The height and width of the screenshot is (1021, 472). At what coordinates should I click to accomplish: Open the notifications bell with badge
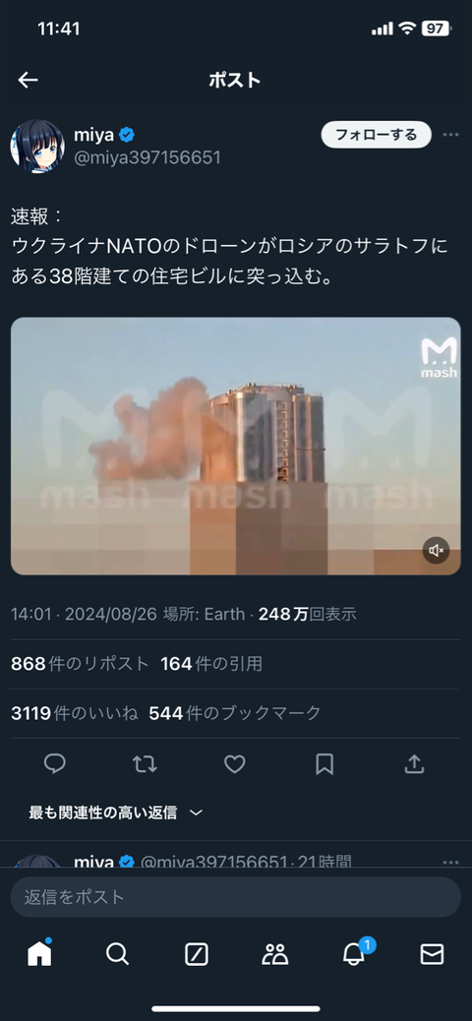[x=355, y=952]
